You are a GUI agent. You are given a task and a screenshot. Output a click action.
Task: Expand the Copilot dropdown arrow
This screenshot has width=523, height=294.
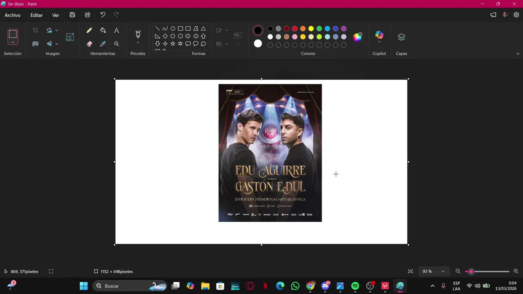click(379, 42)
